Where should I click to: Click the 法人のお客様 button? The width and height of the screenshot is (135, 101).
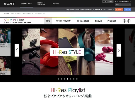(x=108, y=2)
